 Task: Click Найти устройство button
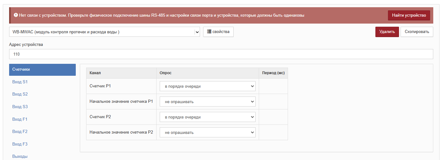(x=409, y=15)
